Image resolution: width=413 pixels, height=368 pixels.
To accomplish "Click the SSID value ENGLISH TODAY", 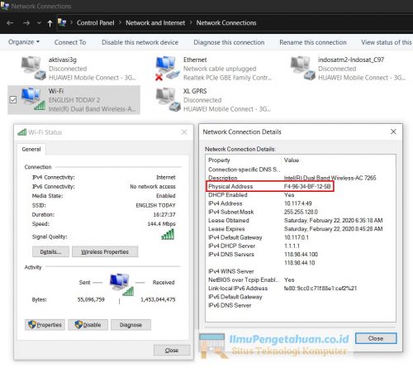I will (155, 205).
